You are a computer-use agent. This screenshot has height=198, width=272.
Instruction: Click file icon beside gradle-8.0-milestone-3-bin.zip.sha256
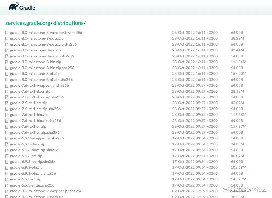7,68
